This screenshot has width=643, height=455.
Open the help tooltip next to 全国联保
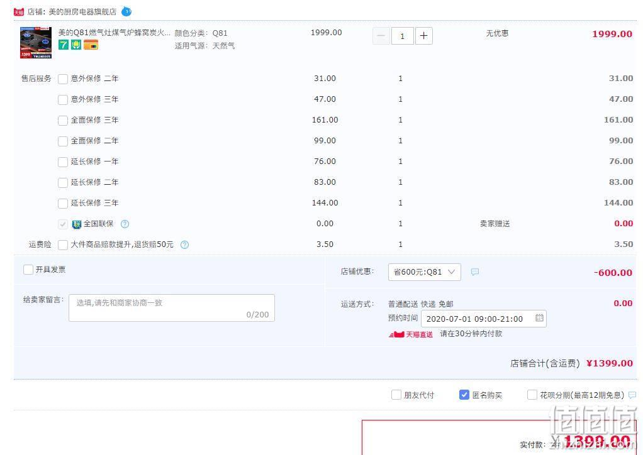pos(125,224)
